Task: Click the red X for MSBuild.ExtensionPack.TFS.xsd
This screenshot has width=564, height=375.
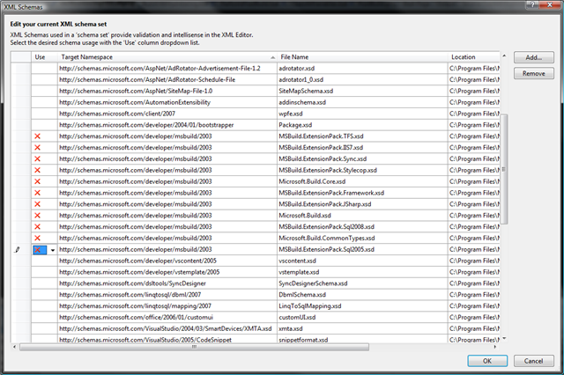Action: point(37,136)
